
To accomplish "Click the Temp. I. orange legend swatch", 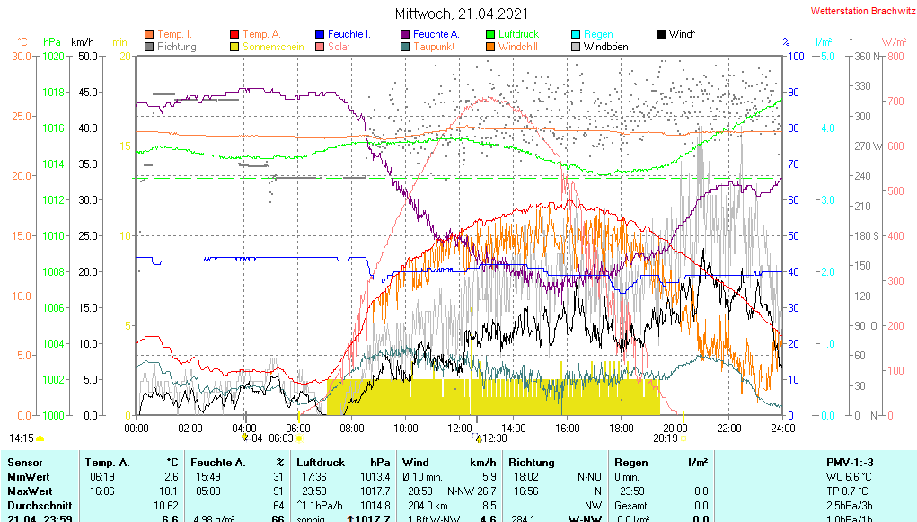I will (x=149, y=34).
